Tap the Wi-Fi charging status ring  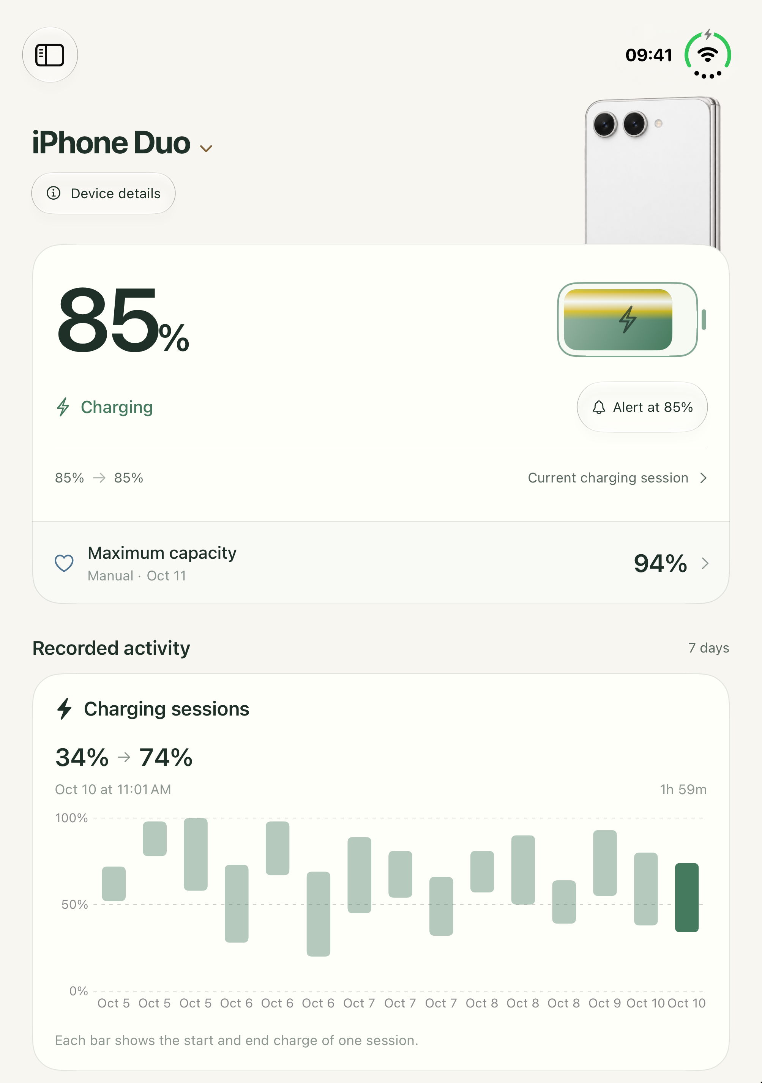[x=708, y=55]
